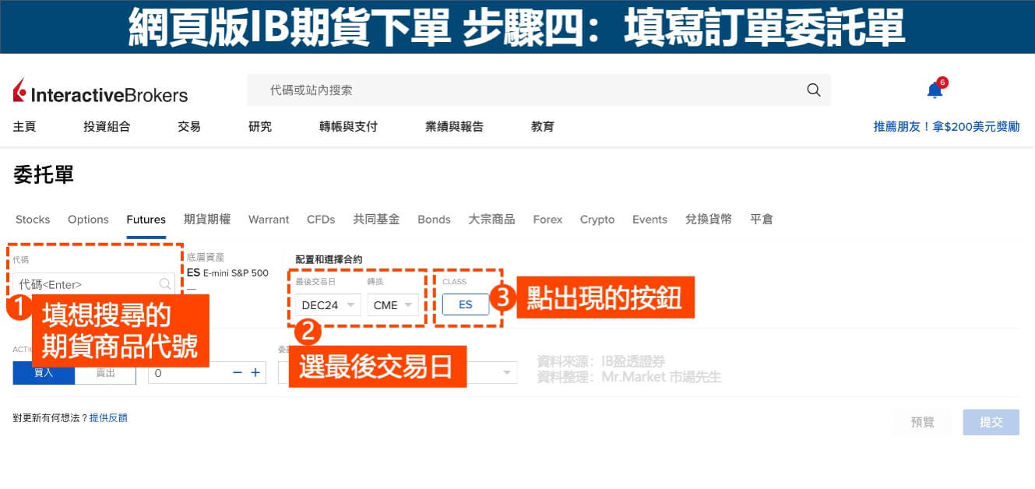Switch to the 兌換貨幣 tab

[709, 220]
